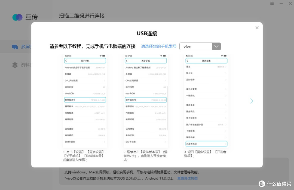This screenshot has width=294, height=190.
Task: Click 扫描二维码进行连接 heading
Action: coord(82,16)
